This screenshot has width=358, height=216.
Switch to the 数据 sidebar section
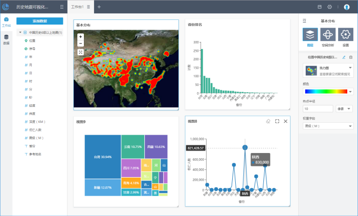6,40
